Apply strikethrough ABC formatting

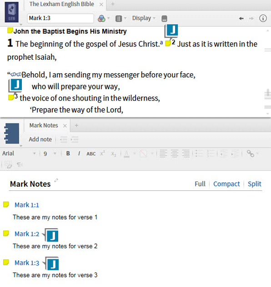(x=91, y=154)
